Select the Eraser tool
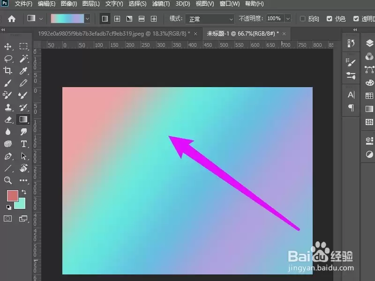Screen dimensions: 375x281 (8, 119)
